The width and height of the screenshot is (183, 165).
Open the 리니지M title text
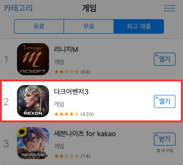[x=66, y=49]
